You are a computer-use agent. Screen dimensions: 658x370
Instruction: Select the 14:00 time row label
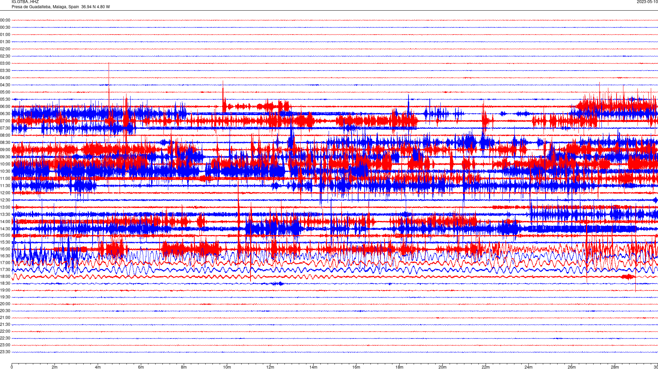point(5,222)
